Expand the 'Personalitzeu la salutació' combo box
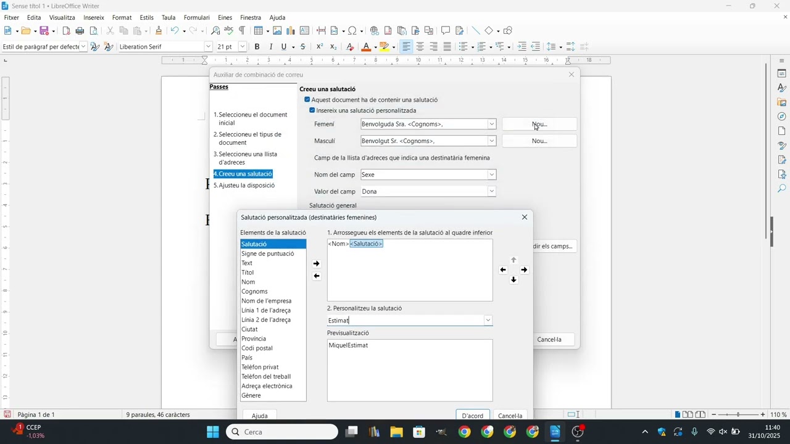The image size is (790, 444). pyautogui.click(x=488, y=321)
